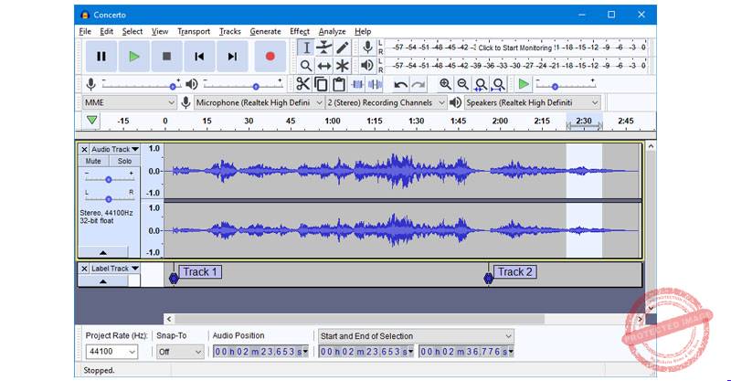Click the Play-at-speed green button
This screenshot has width=731, height=381.
[x=524, y=84]
